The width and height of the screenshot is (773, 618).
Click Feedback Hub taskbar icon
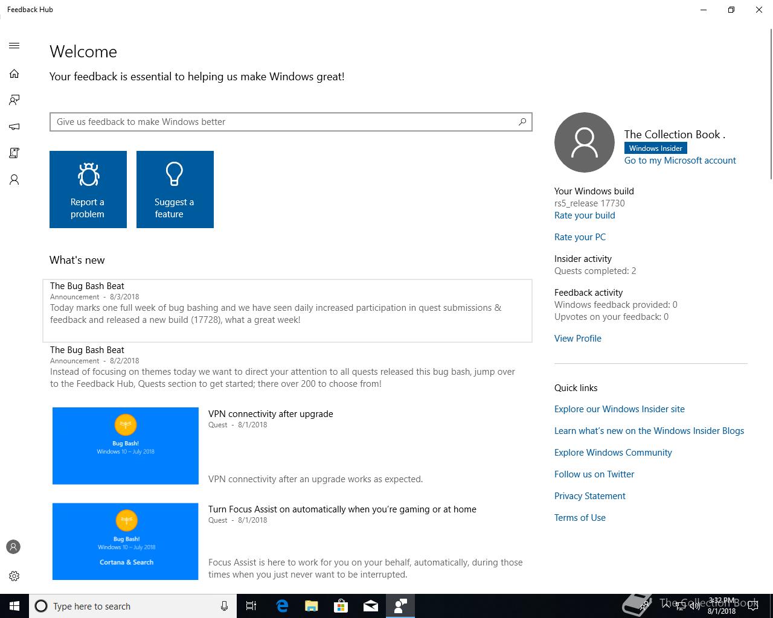coord(400,606)
